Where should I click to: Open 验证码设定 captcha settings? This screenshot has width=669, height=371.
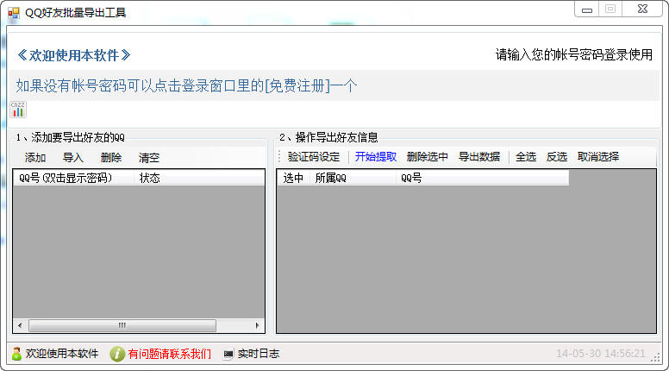(314, 157)
